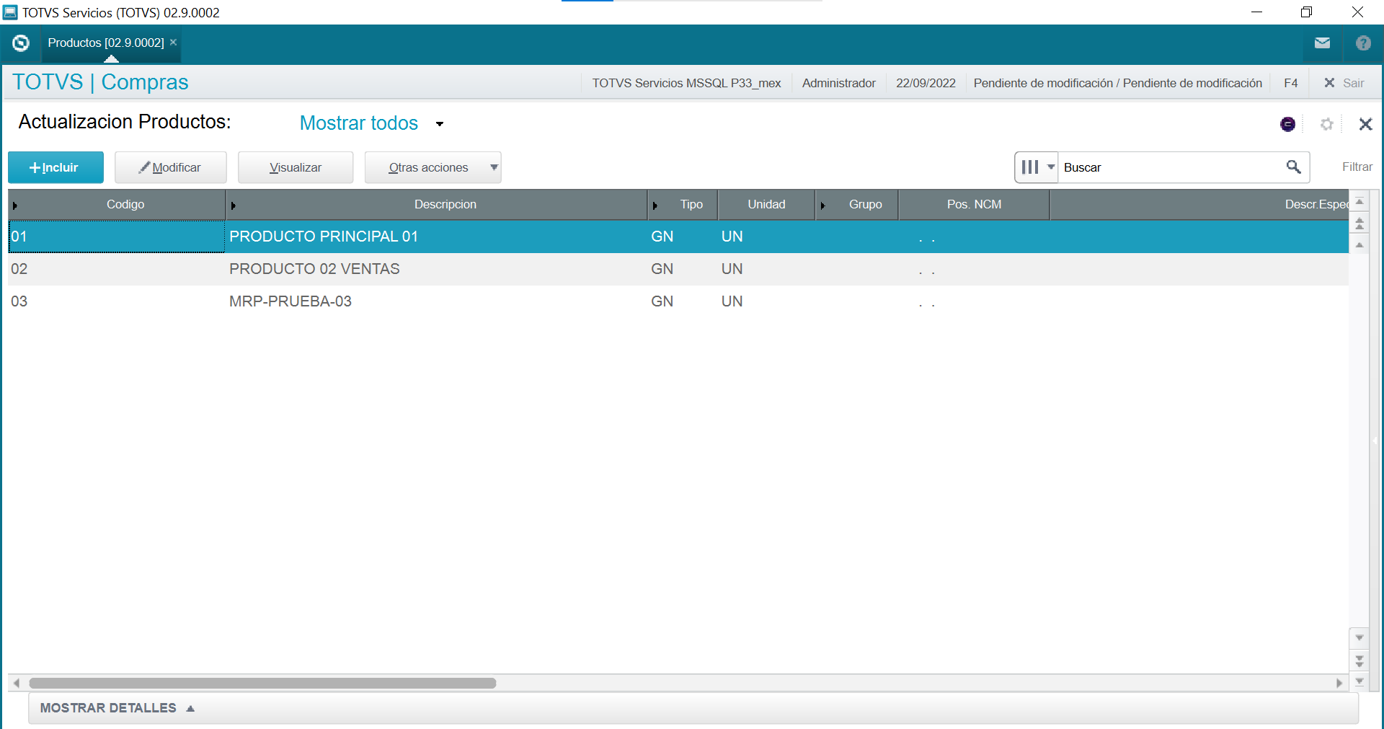Expand the MOSTRAR DETALLES panel
This screenshot has height=729, width=1384.
[117, 708]
